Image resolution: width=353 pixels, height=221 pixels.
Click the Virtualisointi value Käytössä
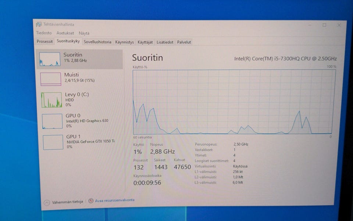click(240, 166)
